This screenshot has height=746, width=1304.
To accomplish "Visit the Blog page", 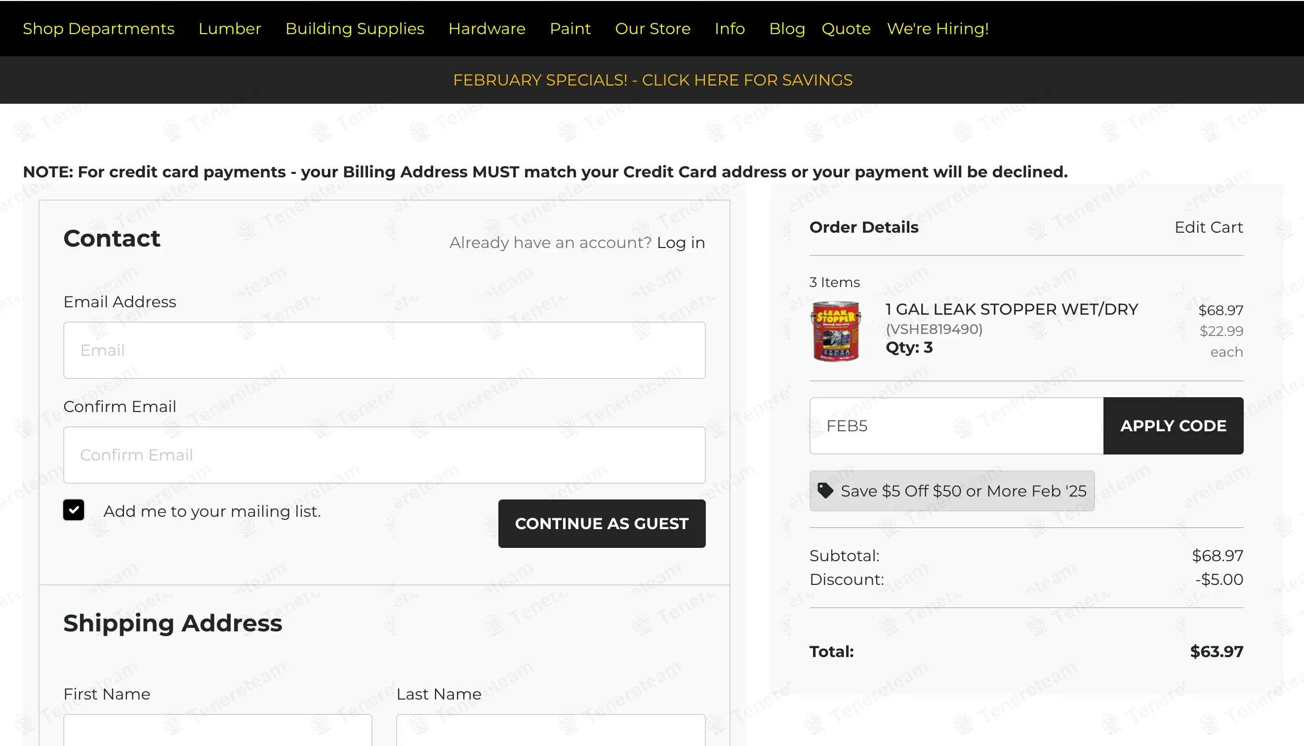I will pos(787,29).
